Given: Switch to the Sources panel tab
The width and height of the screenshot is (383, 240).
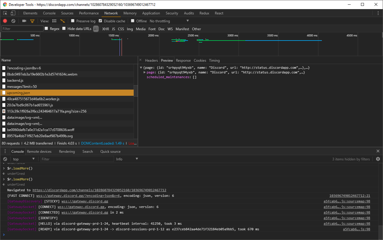Looking at the screenshot, I should pos(67,13).
